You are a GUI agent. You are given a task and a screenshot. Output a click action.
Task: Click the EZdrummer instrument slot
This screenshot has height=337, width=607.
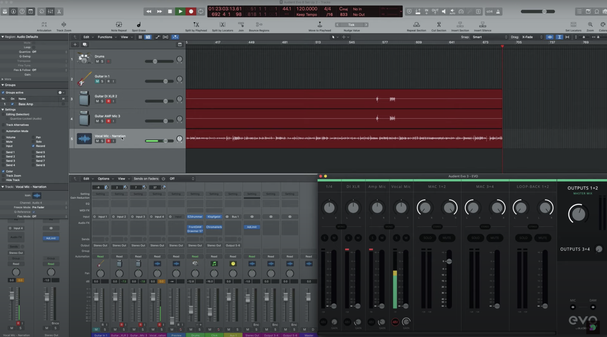click(x=195, y=217)
